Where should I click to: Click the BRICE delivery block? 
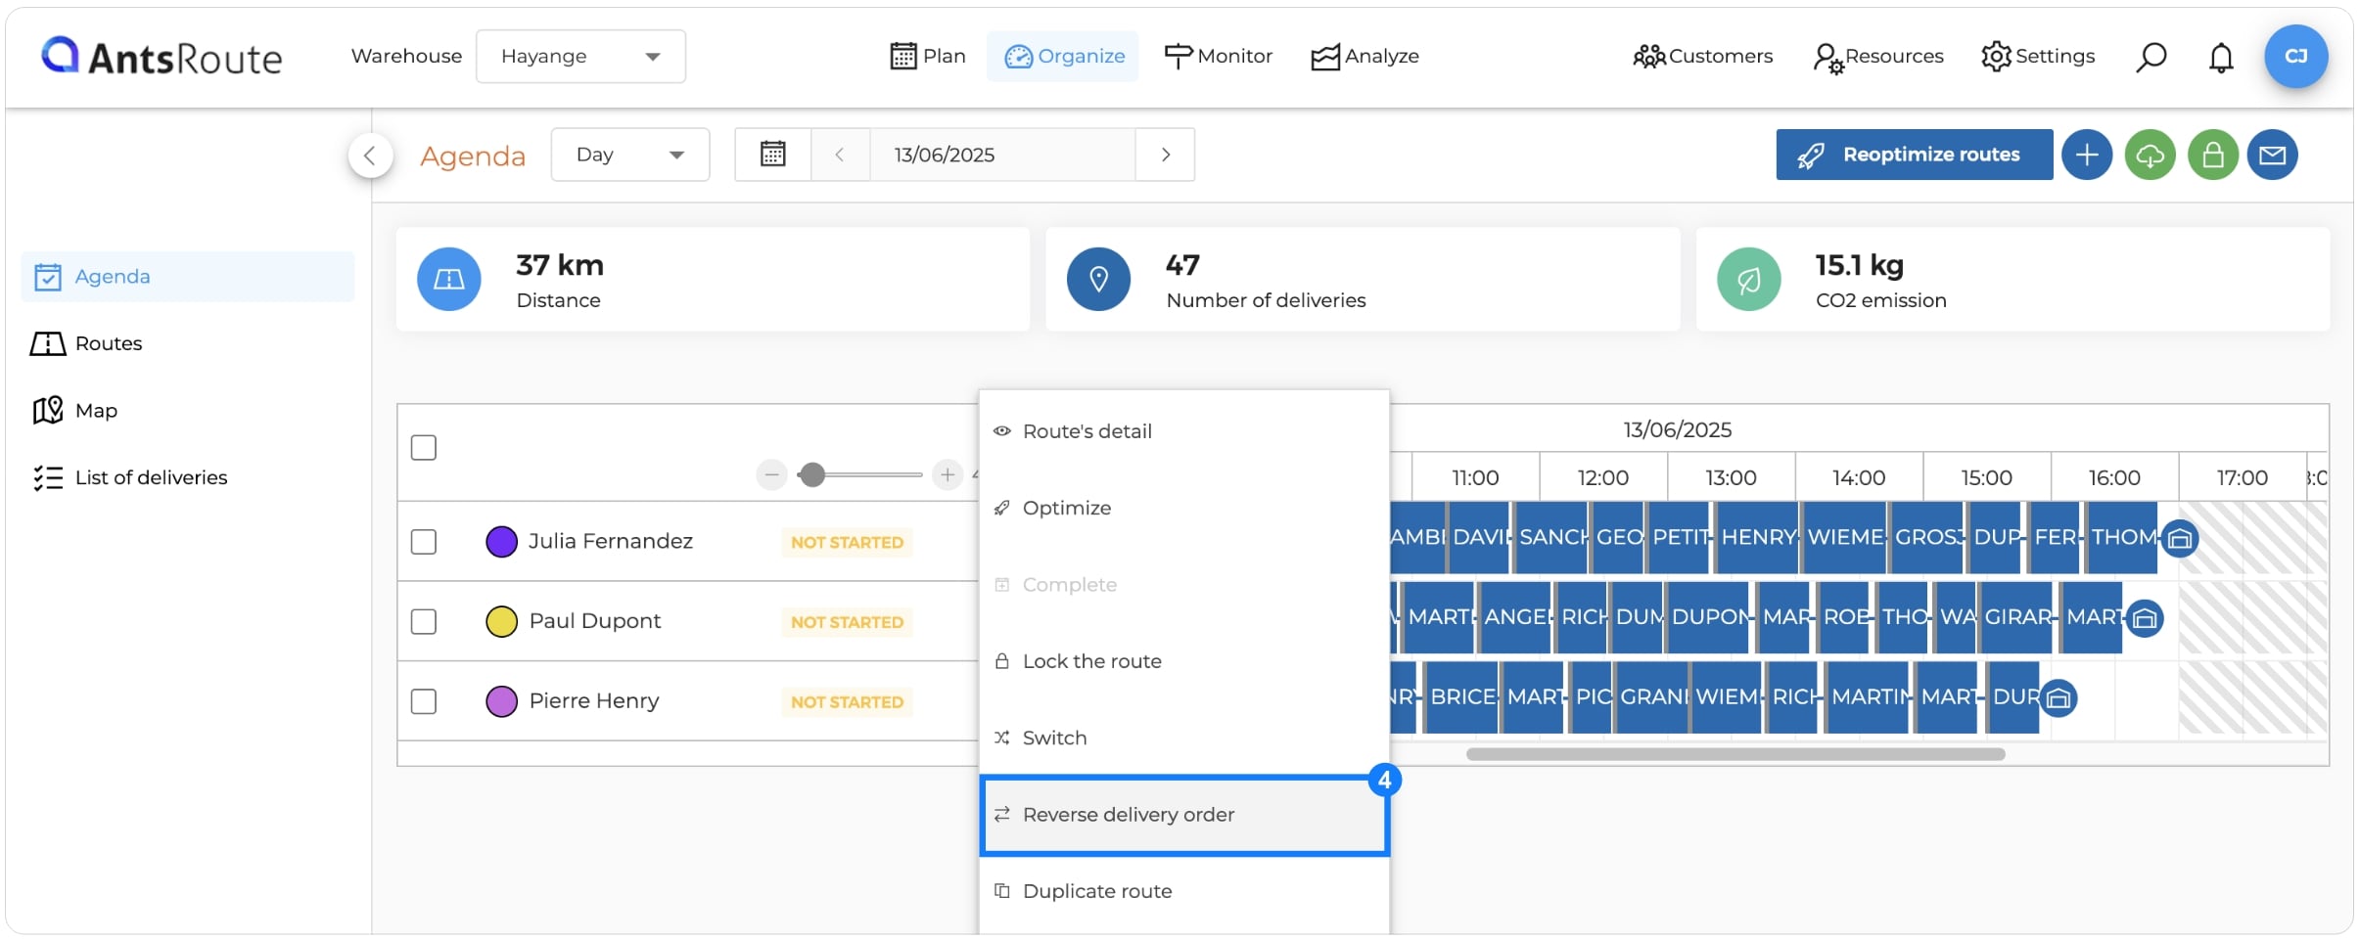click(x=1460, y=697)
